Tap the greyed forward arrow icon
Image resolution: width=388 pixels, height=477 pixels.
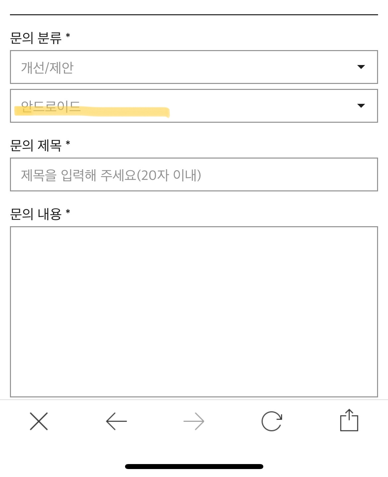pos(194,421)
